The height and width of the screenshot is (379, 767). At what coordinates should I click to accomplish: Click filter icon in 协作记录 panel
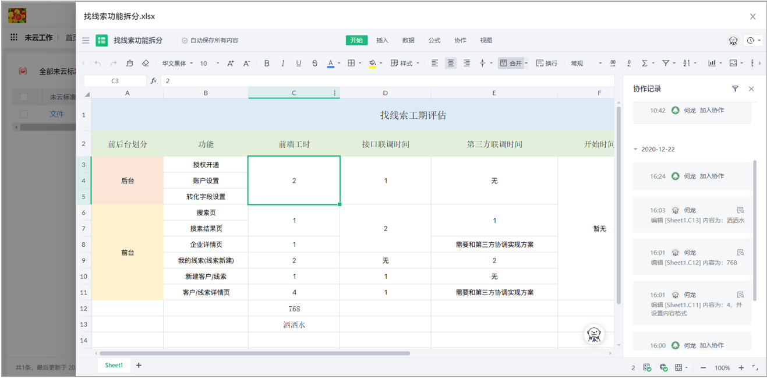(x=735, y=89)
